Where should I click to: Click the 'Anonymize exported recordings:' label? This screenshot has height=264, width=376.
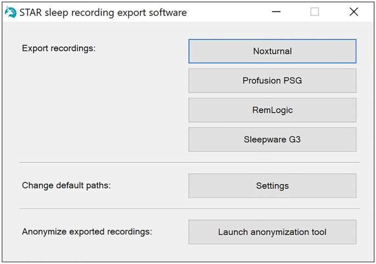87,232
